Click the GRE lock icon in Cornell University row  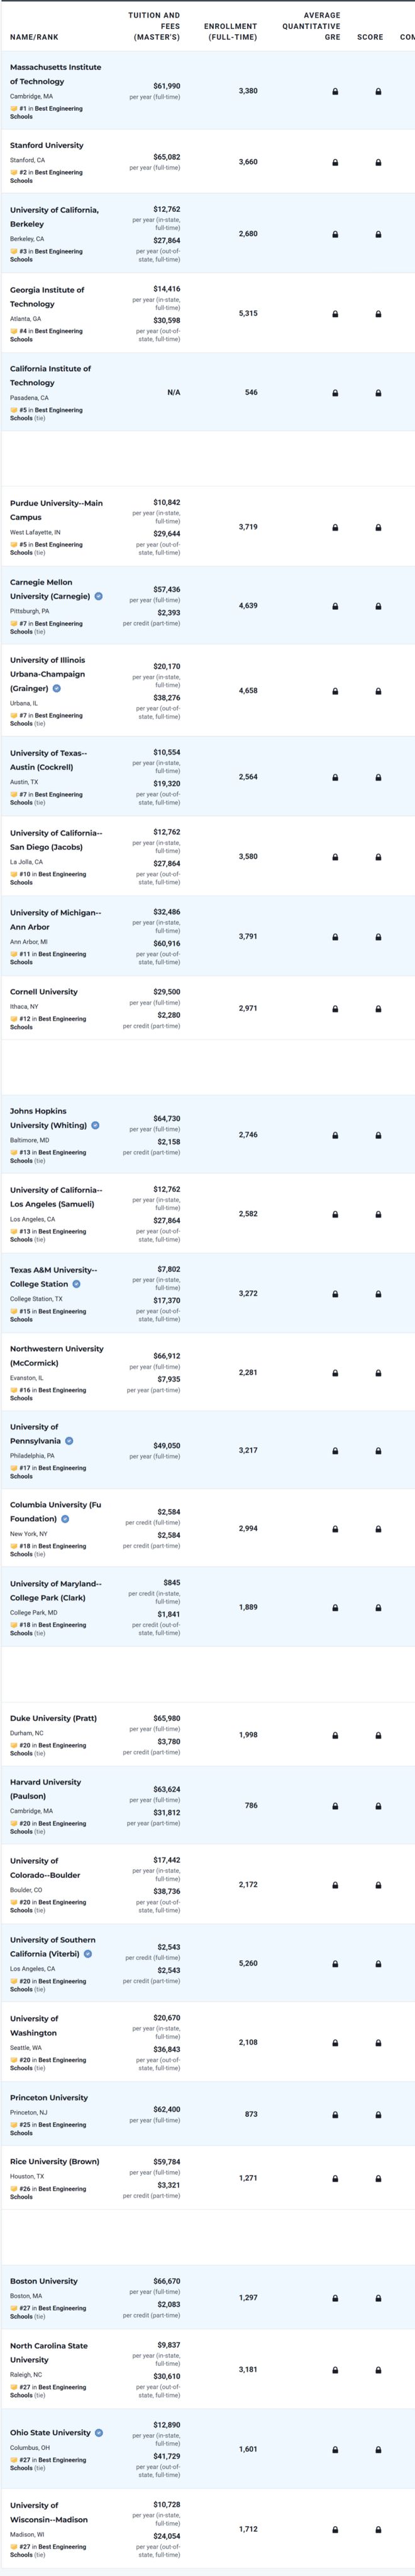pyautogui.click(x=335, y=1009)
